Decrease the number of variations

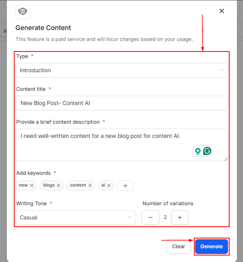(151, 217)
